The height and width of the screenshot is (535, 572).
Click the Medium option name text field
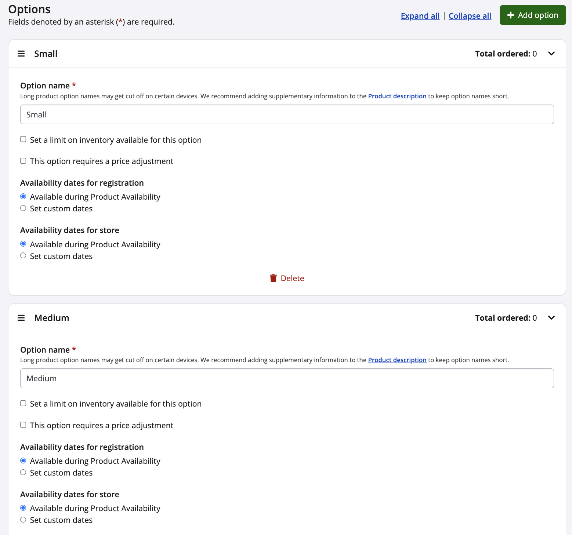coord(287,379)
